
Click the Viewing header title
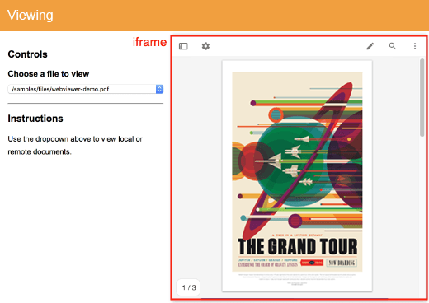pyautogui.click(x=31, y=15)
